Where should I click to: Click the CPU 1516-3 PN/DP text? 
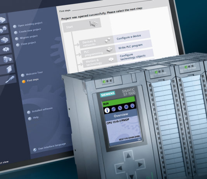[x=118, y=121]
